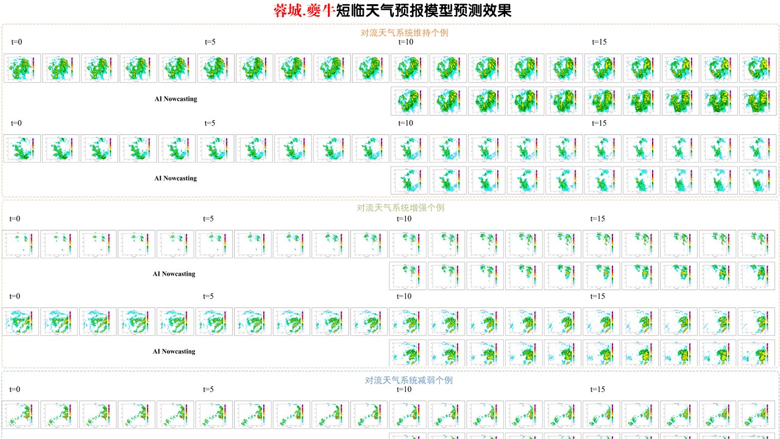This screenshot has height=439, width=780.
Task: Select the heading 对流天气系统增强个例
Action: [x=400, y=208]
